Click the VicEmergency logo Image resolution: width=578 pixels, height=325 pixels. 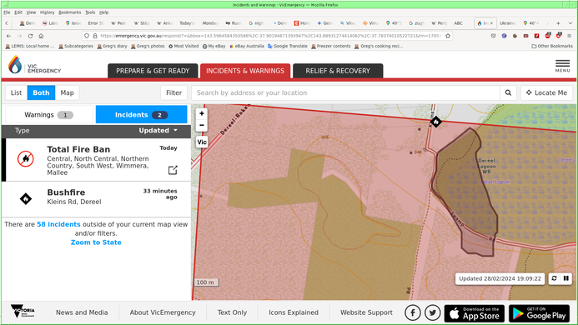pos(34,65)
